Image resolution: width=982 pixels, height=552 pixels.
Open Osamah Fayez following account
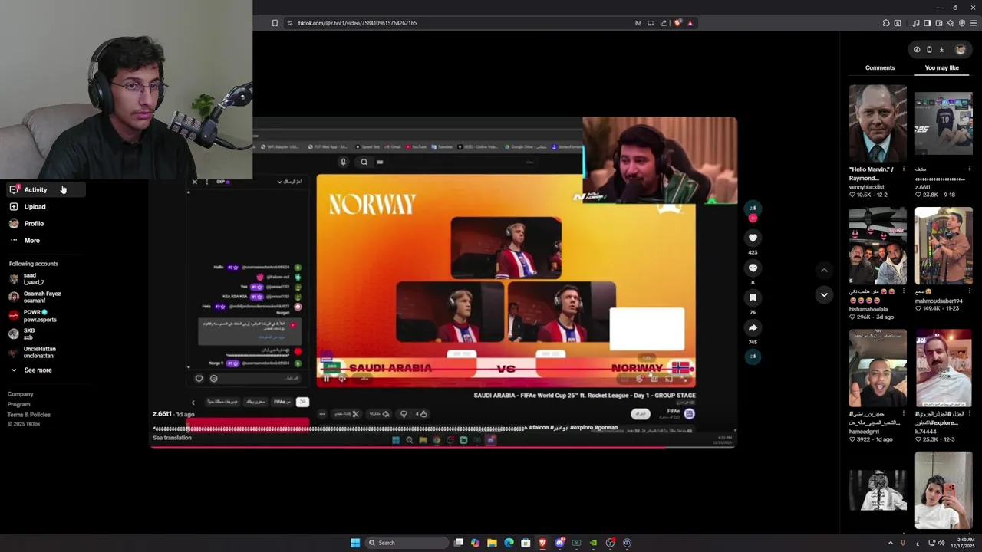(35, 297)
